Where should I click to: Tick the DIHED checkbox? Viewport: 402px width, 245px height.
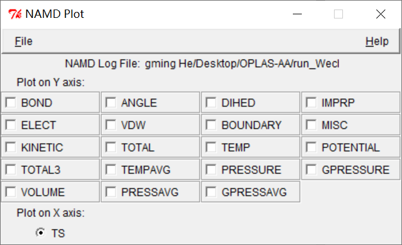[x=211, y=103]
